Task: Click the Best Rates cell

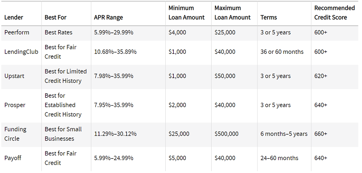Action: (x=58, y=32)
